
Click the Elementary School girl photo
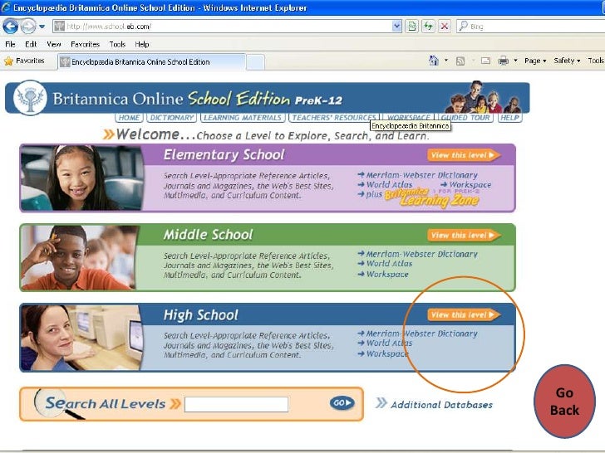(82, 178)
